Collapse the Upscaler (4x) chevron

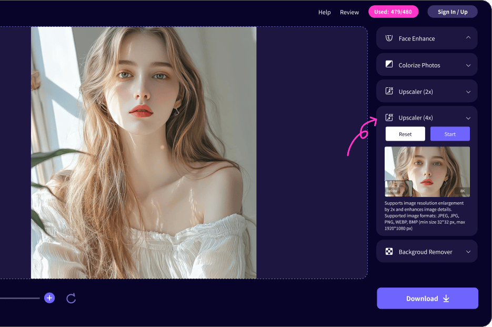pyautogui.click(x=468, y=118)
